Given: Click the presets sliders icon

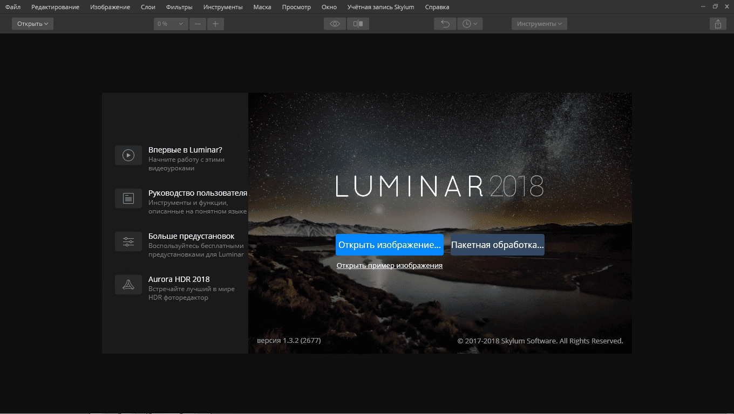Looking at the screenshot, I should pyautogui.click(x=128, y=241).
